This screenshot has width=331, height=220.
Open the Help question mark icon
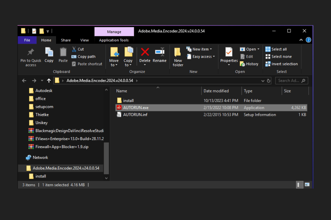click(x=309, y=40)
